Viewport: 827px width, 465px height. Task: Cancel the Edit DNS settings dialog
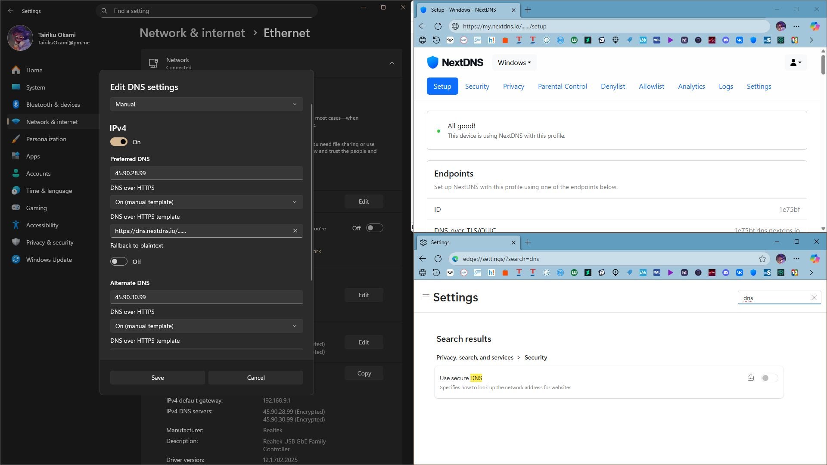tap(256, 378)
